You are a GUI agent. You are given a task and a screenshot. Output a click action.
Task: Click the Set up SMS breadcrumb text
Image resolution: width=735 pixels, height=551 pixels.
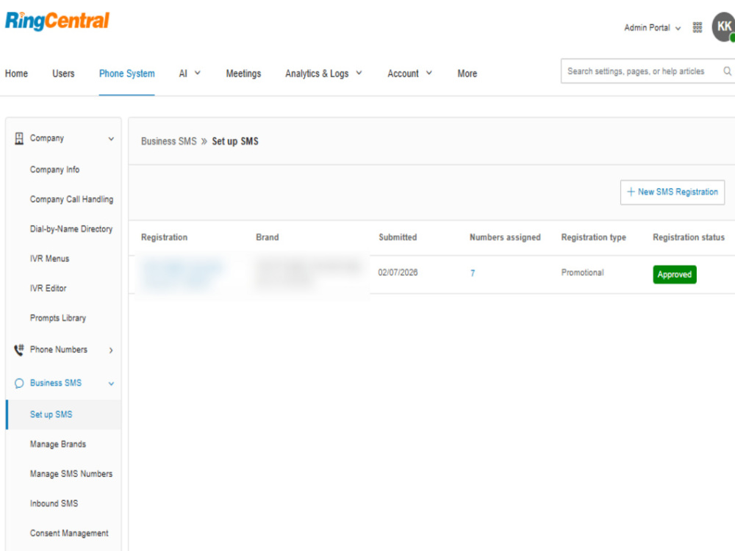[x=235, y=141]
